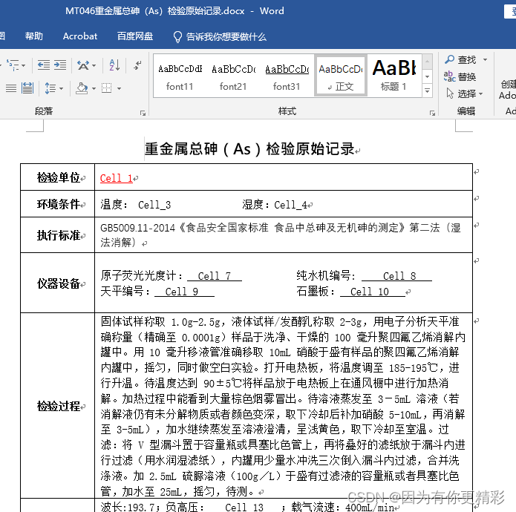The width and height of the screenshot is (516, 512).
Task: Click the 段落 group label
Action: click(x=44, y=111)
